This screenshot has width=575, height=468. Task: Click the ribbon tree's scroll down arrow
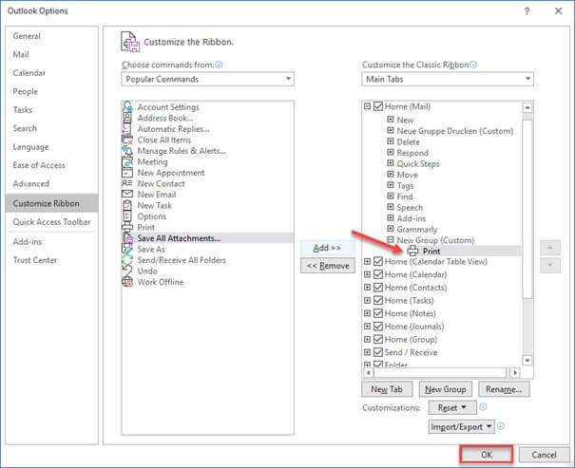tap(527, 361)
